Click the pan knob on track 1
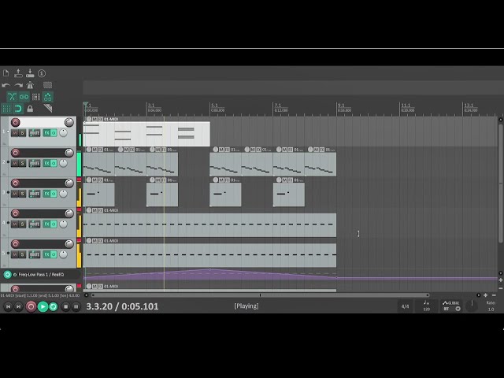 coord(63,133)
